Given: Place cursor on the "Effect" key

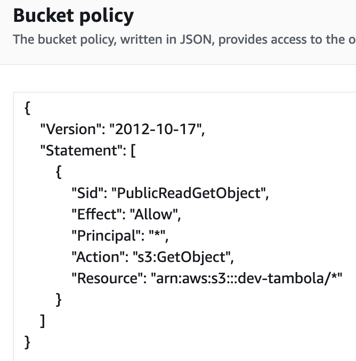Looking at the screenshot, I should click(94, 214).
